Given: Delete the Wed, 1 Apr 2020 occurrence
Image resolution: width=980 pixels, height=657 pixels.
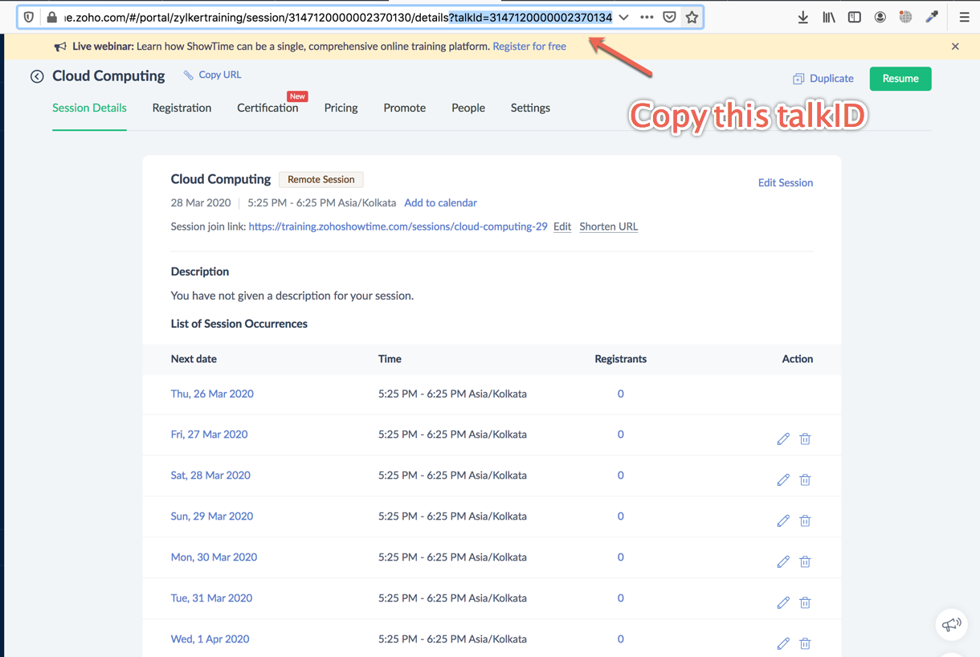Looking at the screenshot, I should point(805,643).
